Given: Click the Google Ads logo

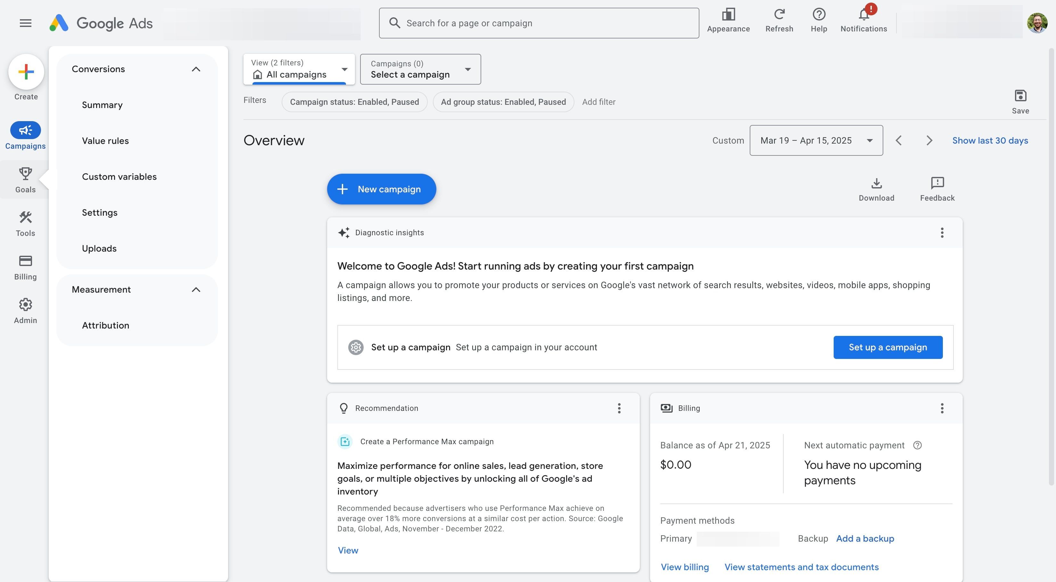Looking at the screenshot, I should (x=101, y=23).
